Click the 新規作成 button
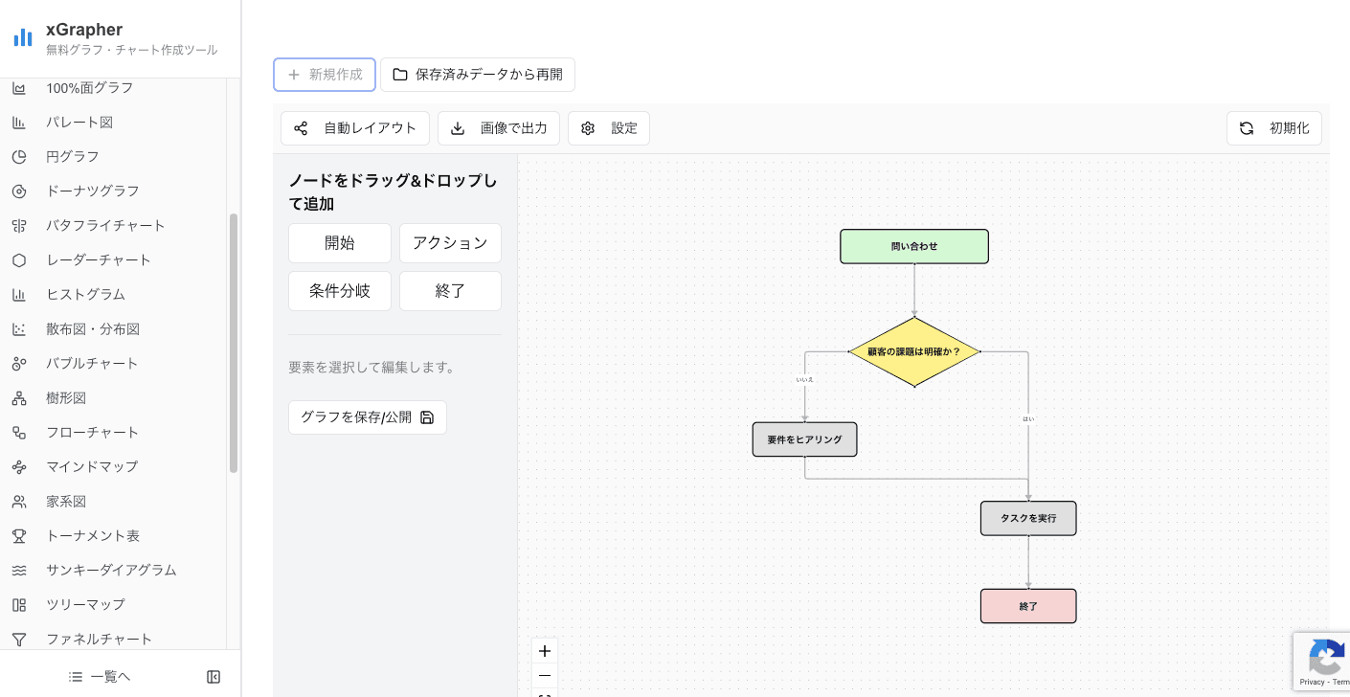Image resolution: width=1350 pixels, height=697 pixels. [x=325, y=75]
